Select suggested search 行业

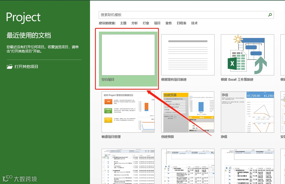click(x=146, y=23)
